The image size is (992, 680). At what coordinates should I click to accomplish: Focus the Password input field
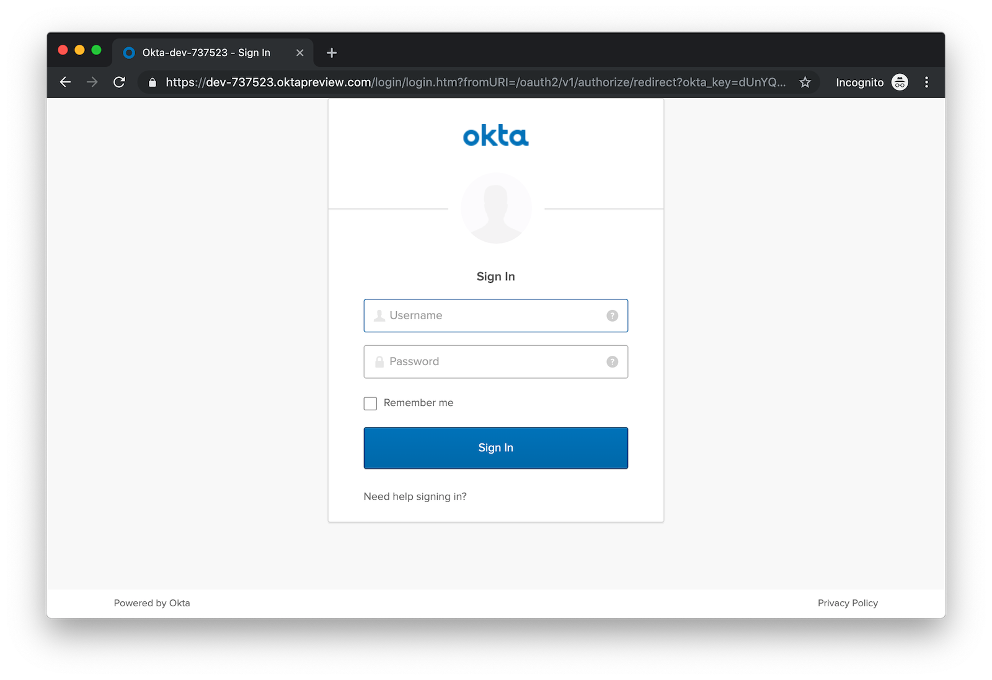coord(496,362)
